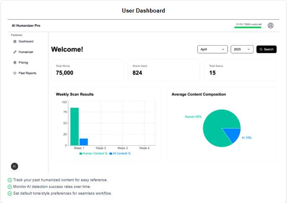The image size is (287, 203).
Task: Open the 2025 year dropdown
Action: (242, 49)
